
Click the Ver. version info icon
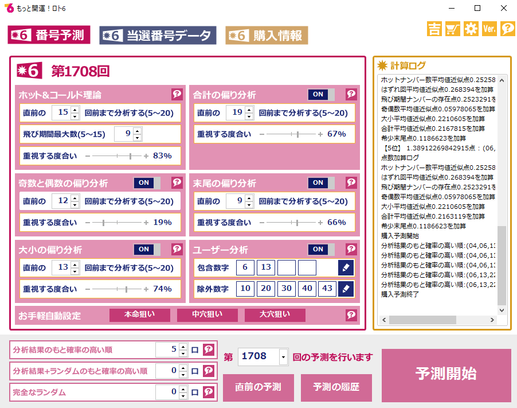click(x=489, y=29)
